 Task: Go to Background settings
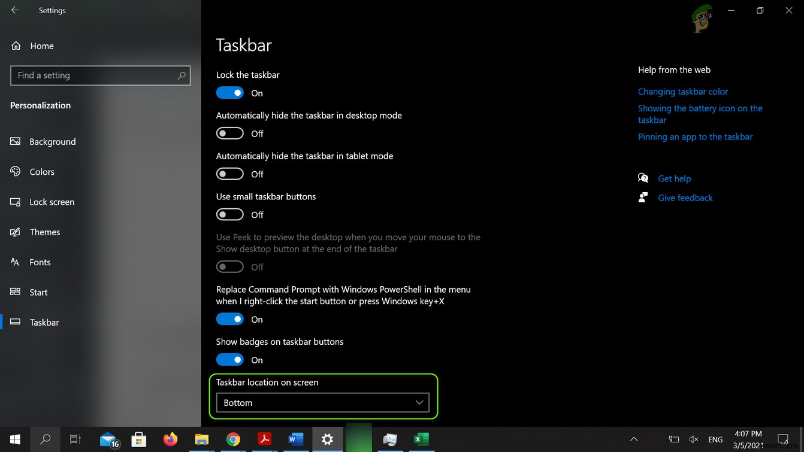click(53, 142)
